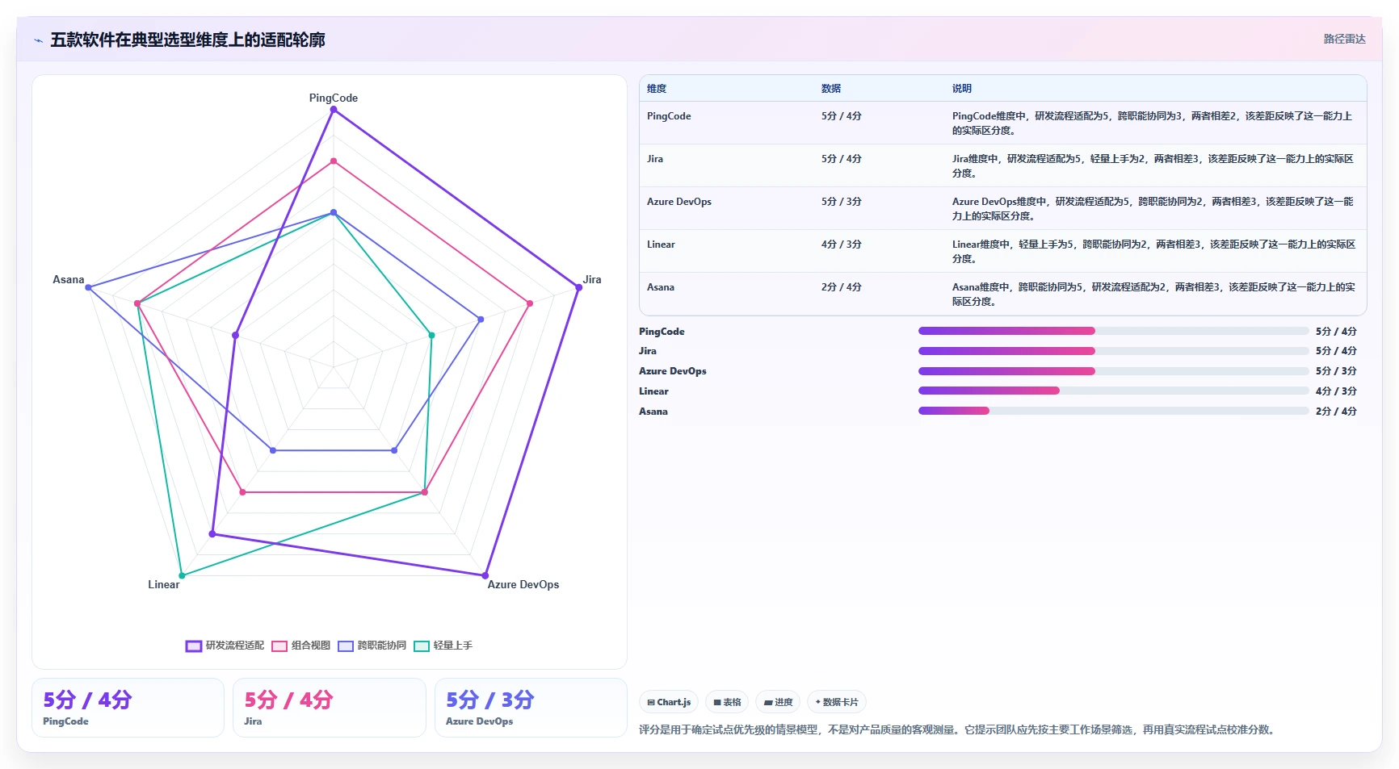
Task: Click the purple data point on the PingCode axis
Action: [x=334, y=110]
